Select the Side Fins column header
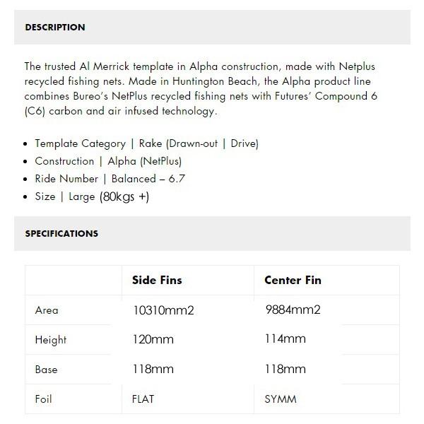Image resolution: width=424 pixels, height=424 pixels. point(157,280)
